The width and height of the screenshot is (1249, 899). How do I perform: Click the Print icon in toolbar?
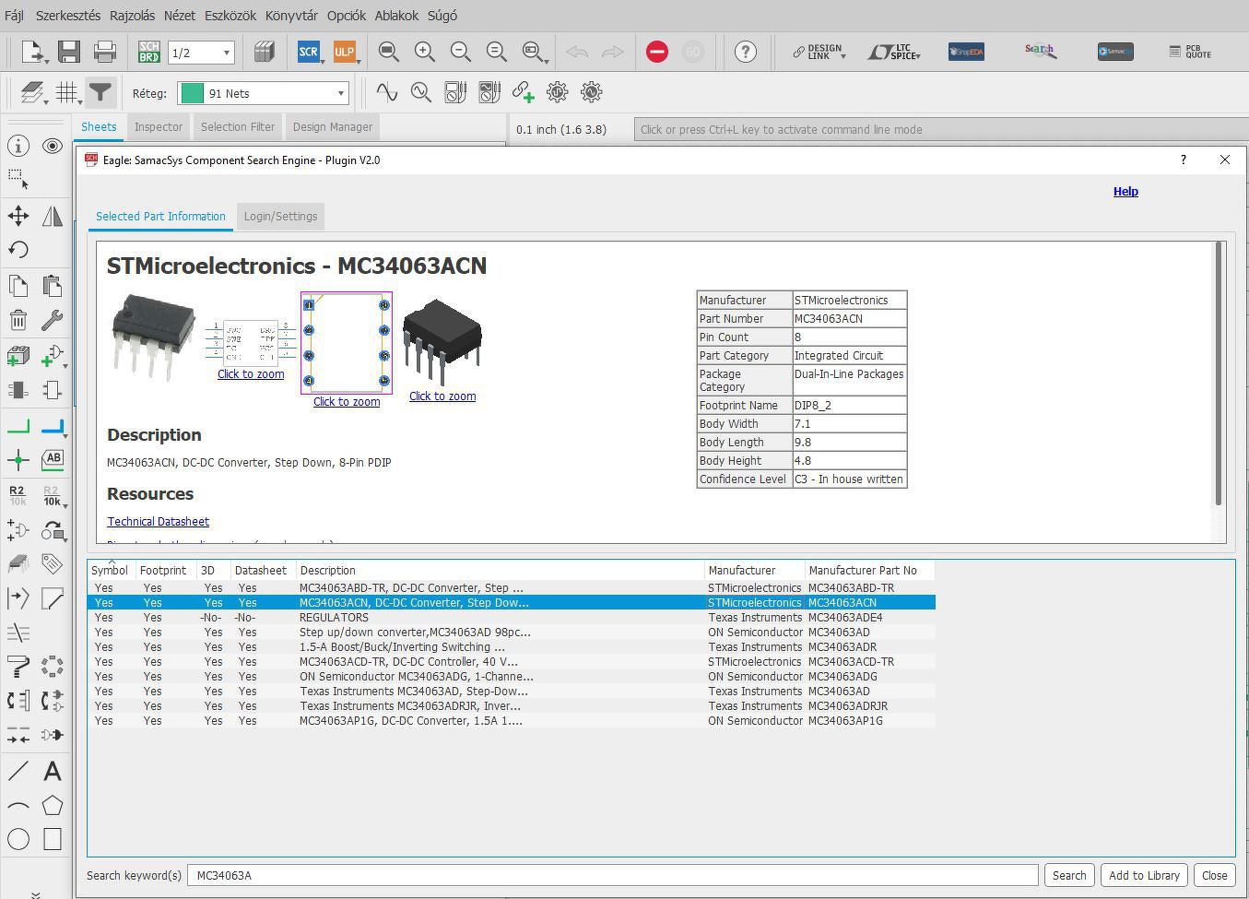coord(105,52)
